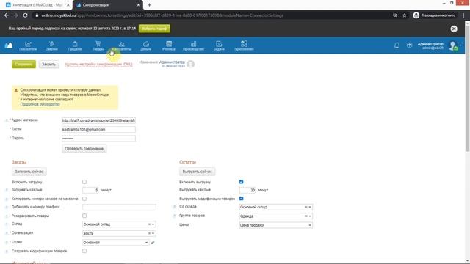The image size is (470, 264).
Task: Enable the Включить загрузку checkbox
Action: coord(84,182)
